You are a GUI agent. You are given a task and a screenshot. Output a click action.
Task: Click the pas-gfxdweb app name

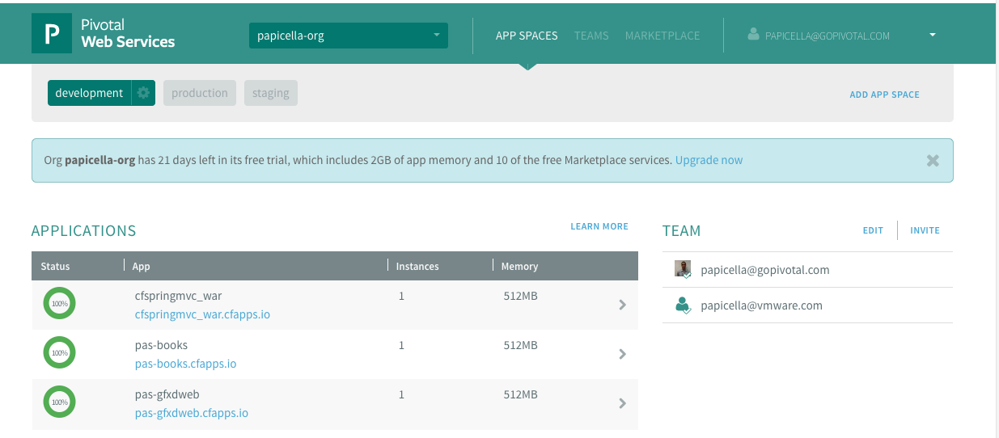(x=167, y=394)
